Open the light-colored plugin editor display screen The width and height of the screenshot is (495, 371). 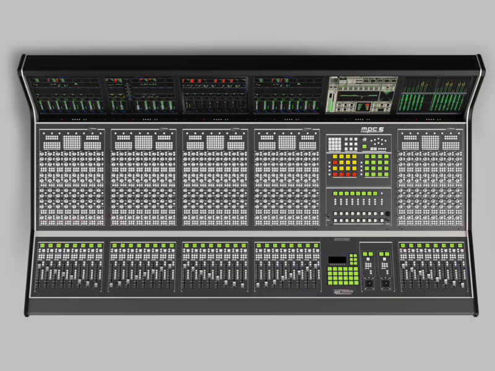point(362,95)
